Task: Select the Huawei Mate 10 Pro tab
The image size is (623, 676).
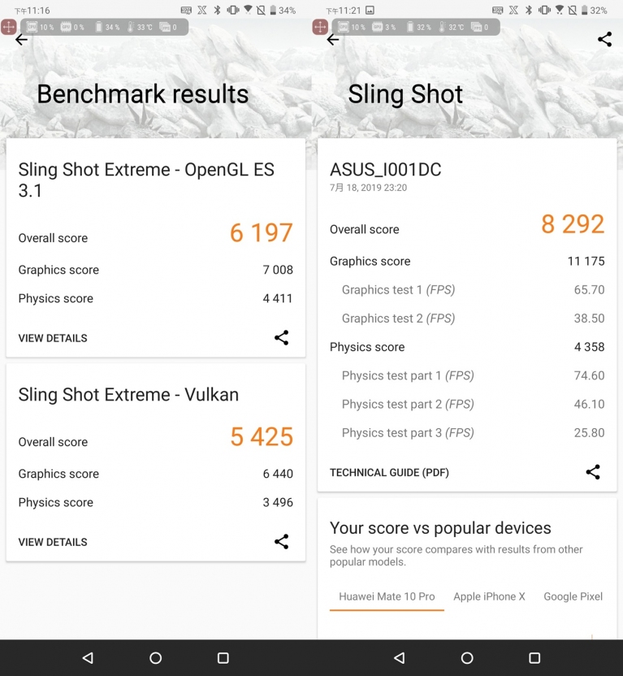Action: coord(387,596)
